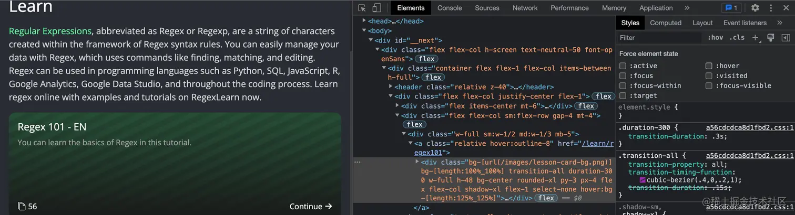The width and height of the screenshot is (795, 215).
Task: Add a new style rule with plus icon
Action: click(756, 38)
